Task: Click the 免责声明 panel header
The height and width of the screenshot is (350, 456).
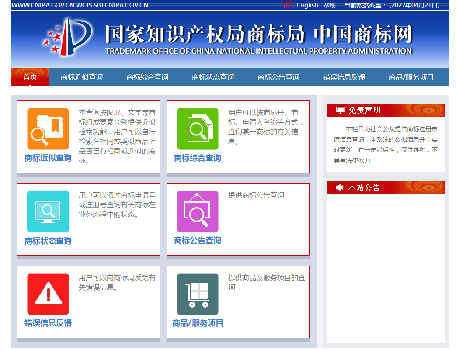Action: coord(386,110)
